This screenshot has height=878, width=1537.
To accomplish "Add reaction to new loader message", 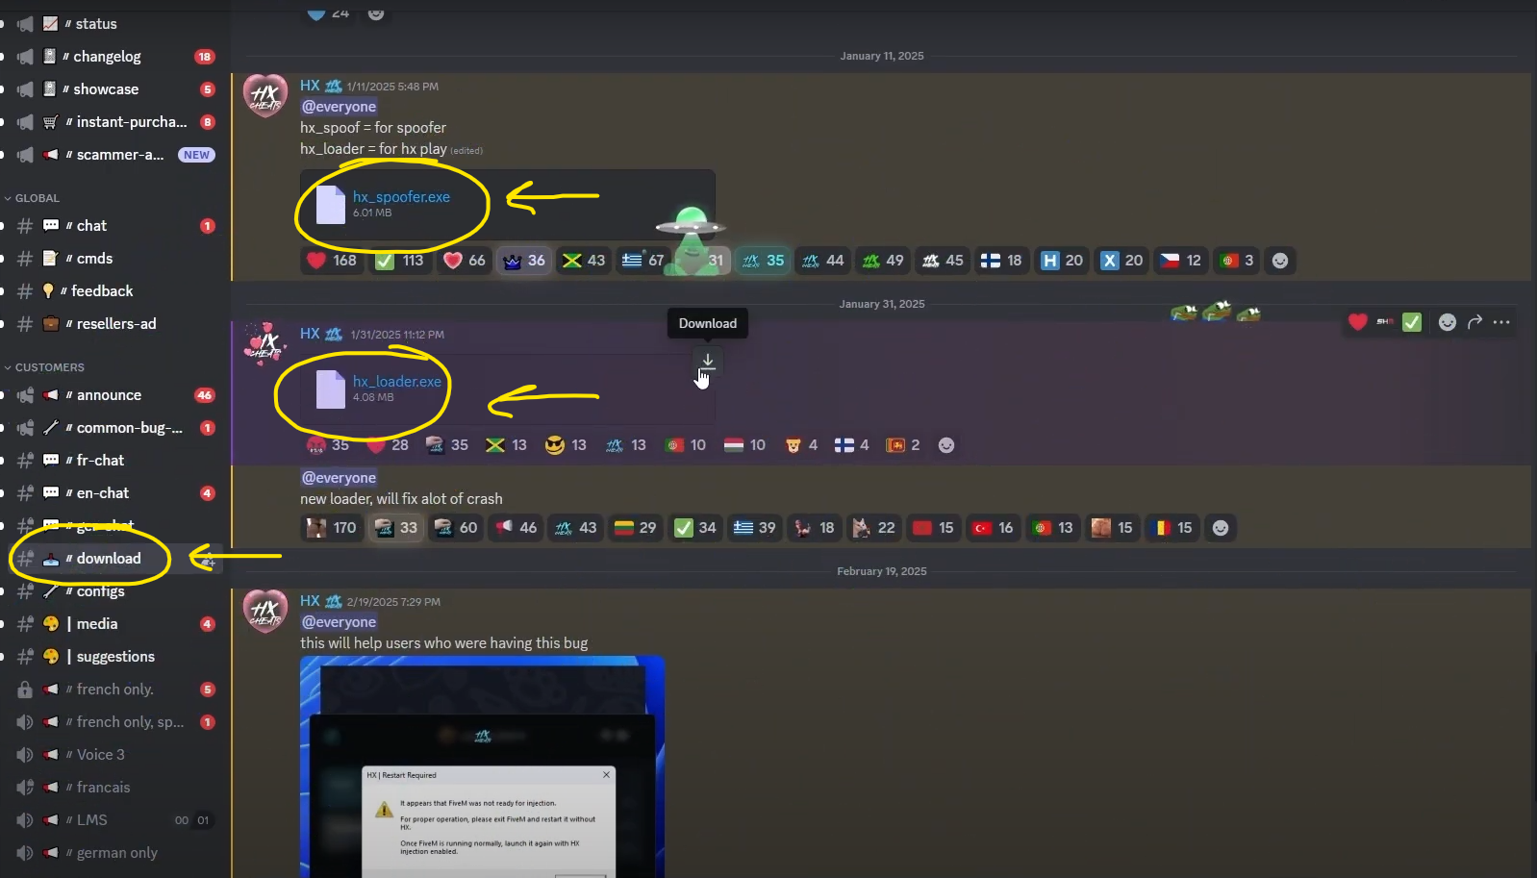I will point(1221,528).
